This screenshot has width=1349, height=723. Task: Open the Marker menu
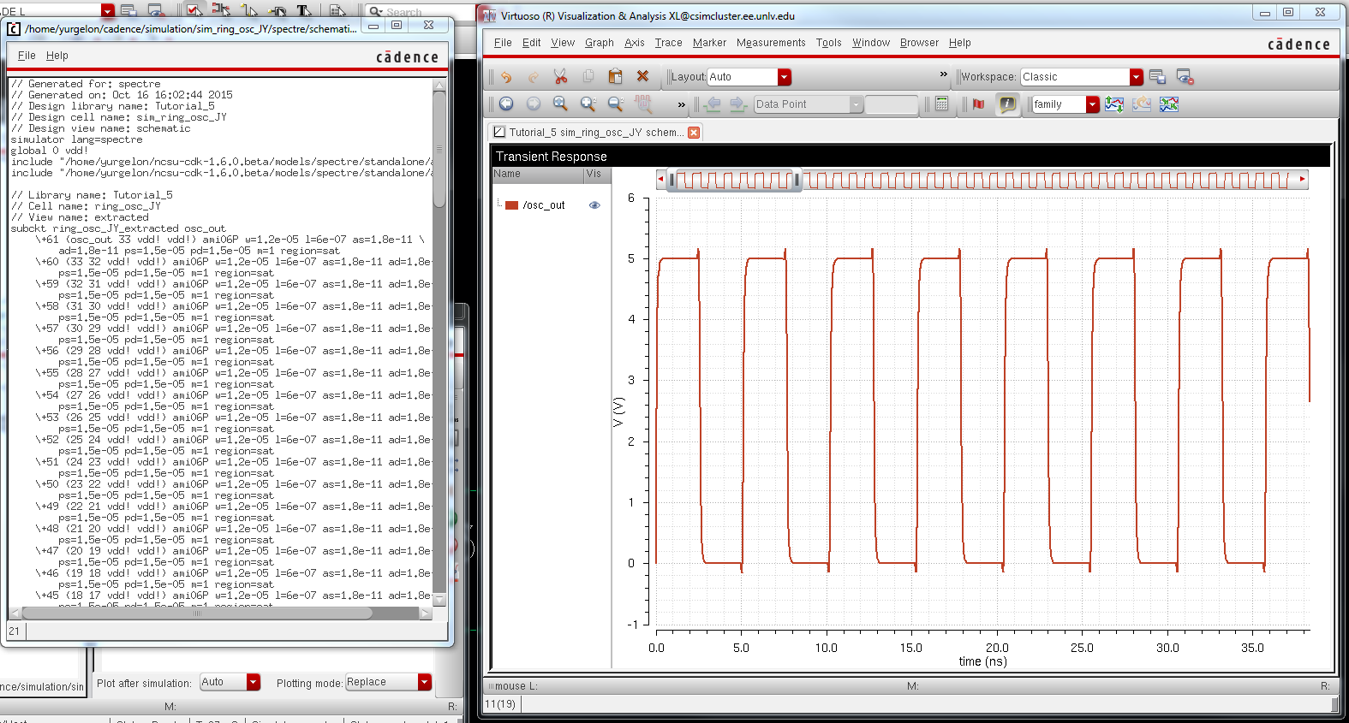[x=709, y=43]
